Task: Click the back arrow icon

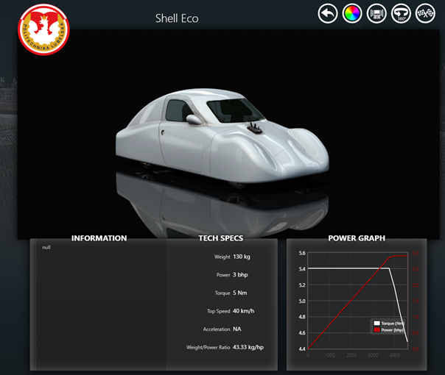Action: point(328,13)
